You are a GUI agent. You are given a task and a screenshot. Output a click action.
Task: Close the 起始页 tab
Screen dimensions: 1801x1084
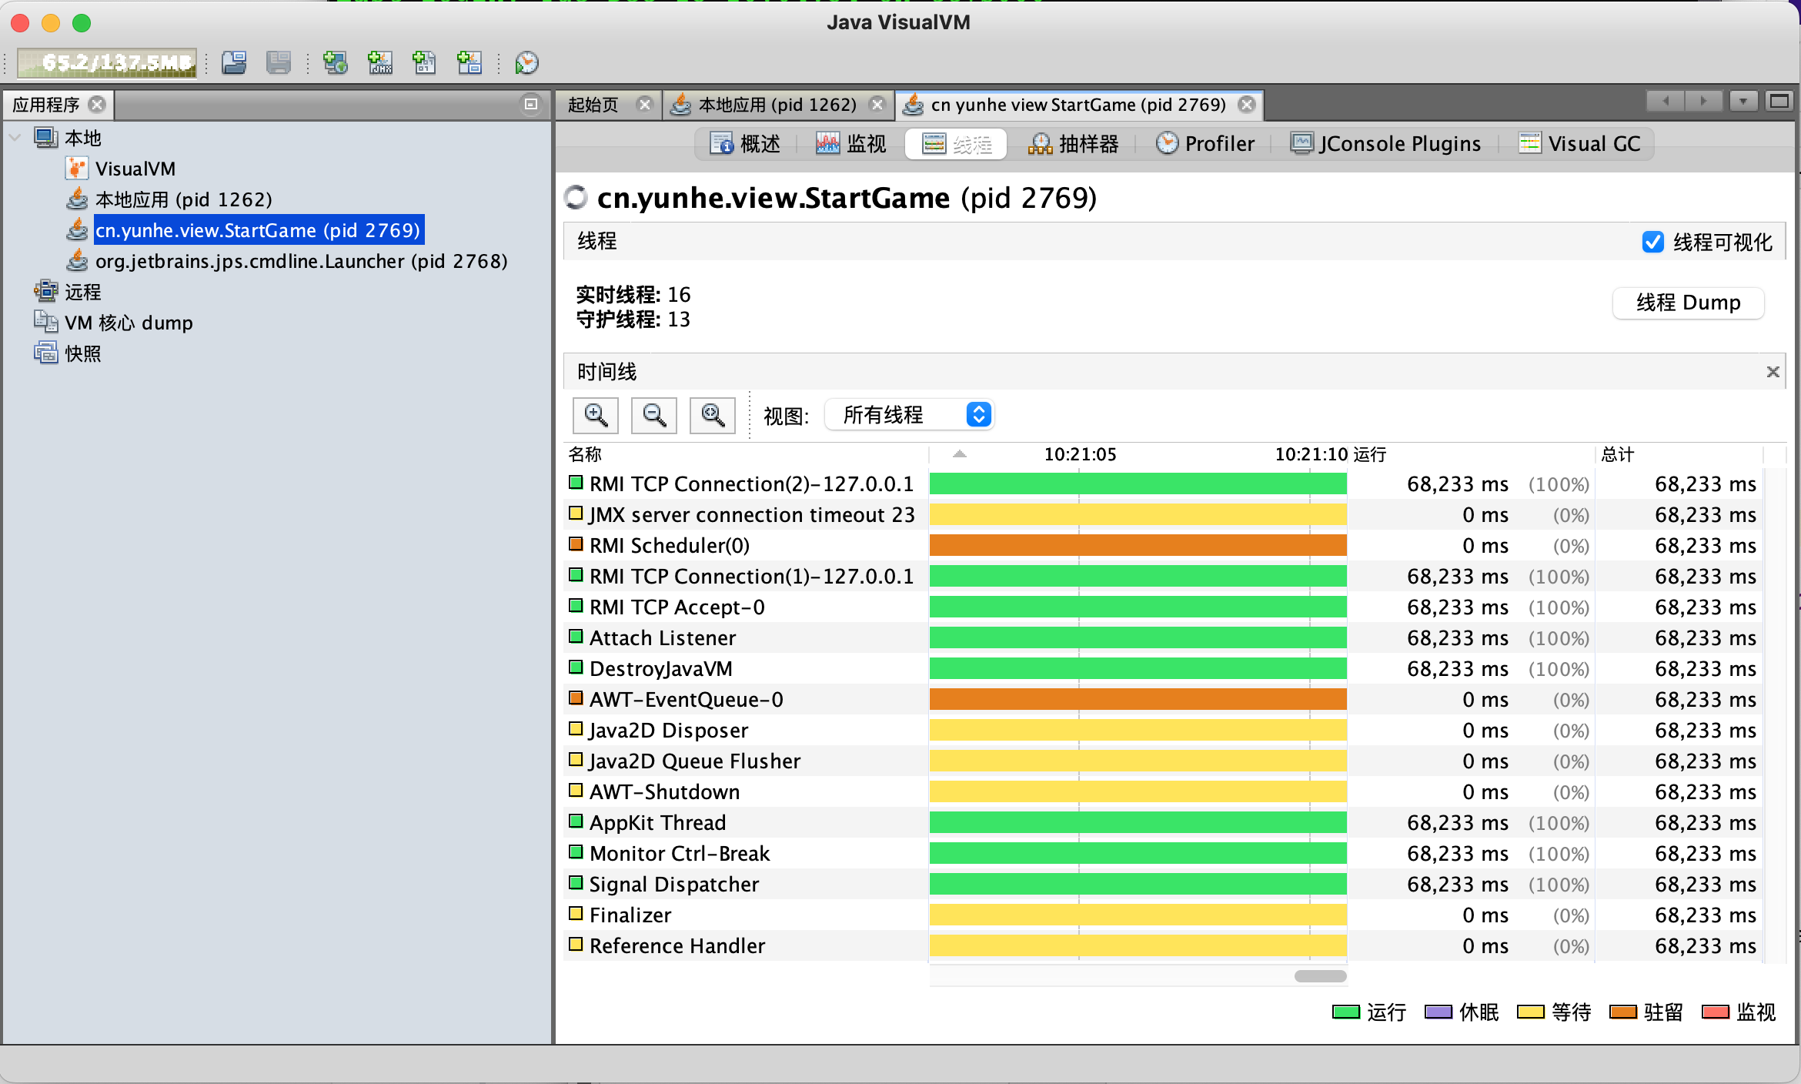tap(645, 105)
